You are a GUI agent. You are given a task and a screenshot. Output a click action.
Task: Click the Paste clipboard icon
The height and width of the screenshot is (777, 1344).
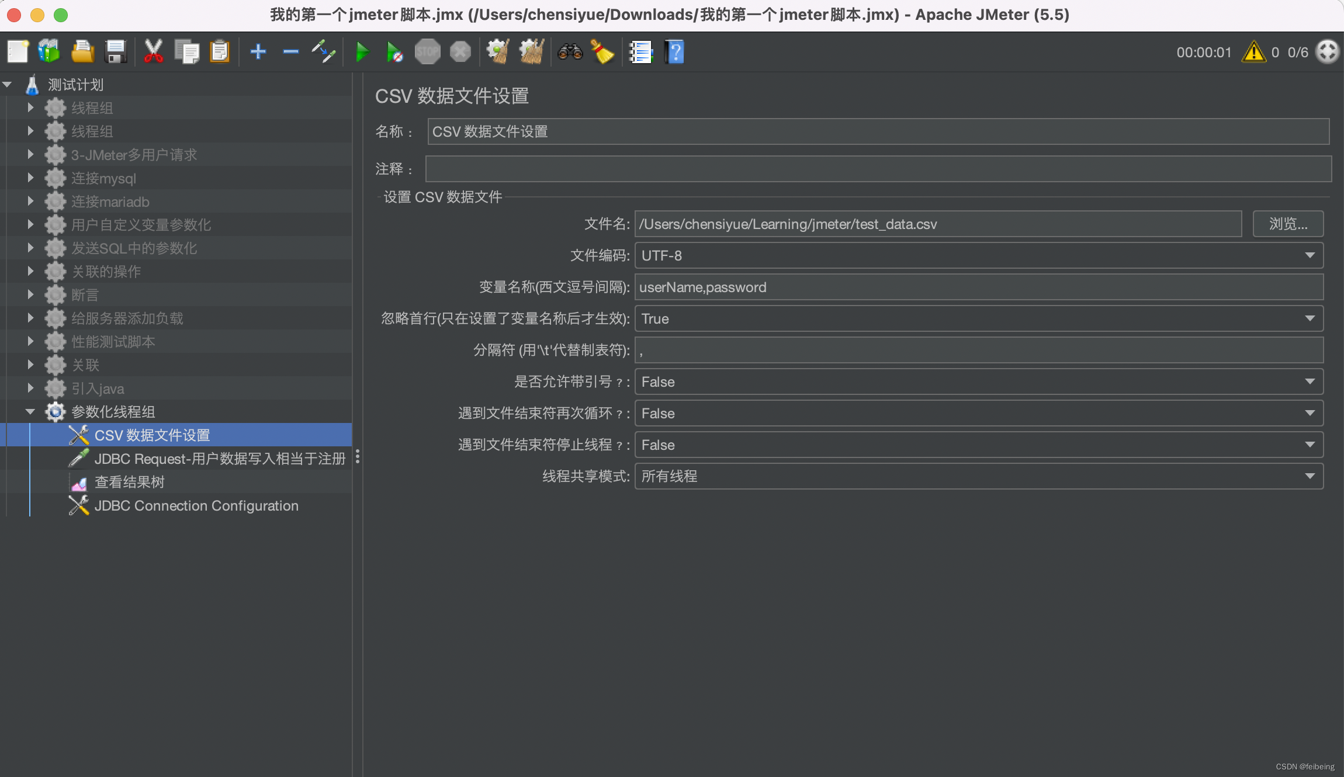(x=220, y=51)
